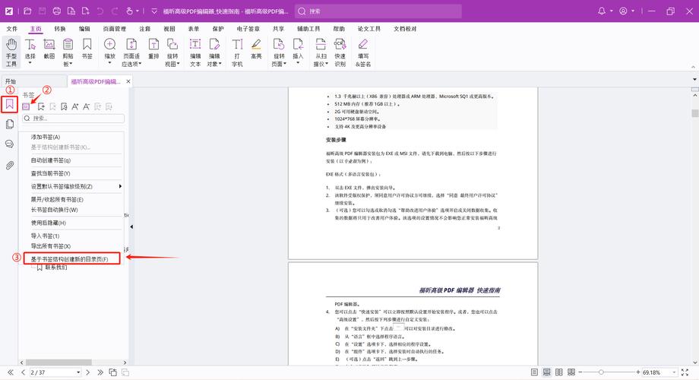Open quick access toolbar customize dropdown

tap(154, 11)
